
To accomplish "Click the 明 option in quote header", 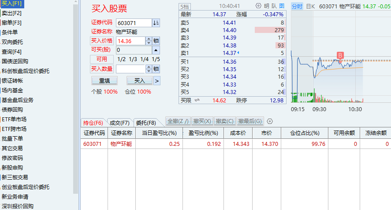I will point(267,6).
